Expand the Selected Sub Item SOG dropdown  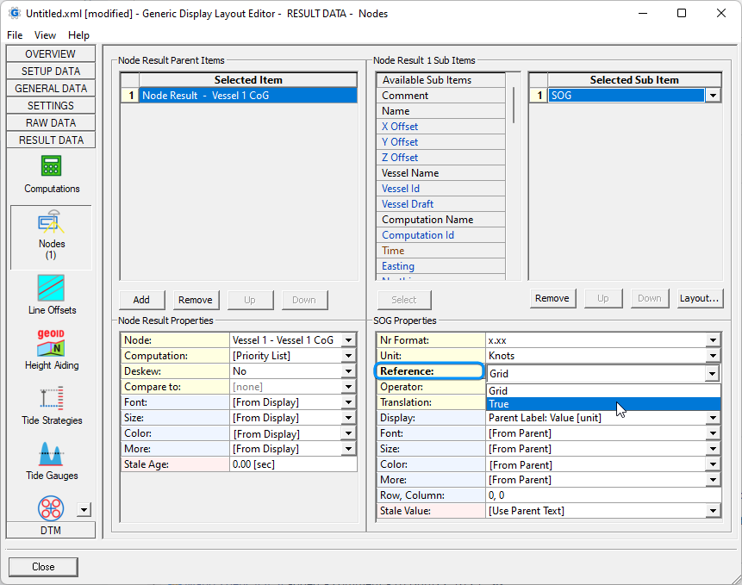click(x=713, y=96)
